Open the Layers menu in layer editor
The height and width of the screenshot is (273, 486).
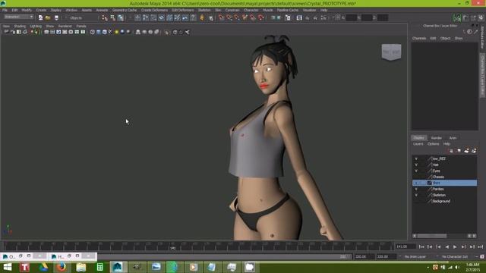click(418, 144)
